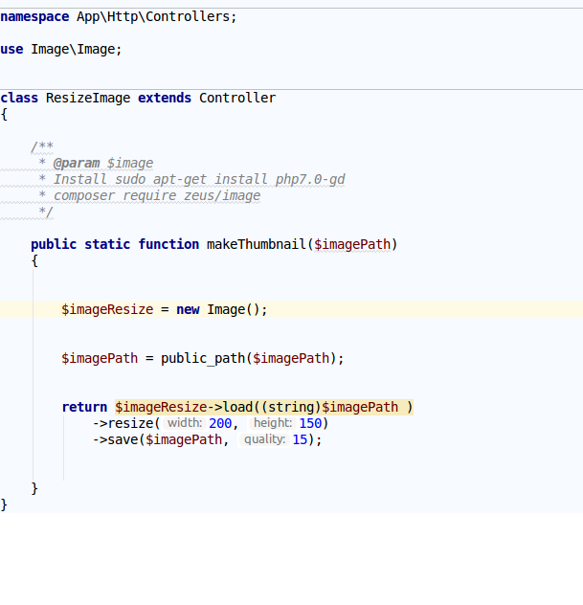Click the '->save(' method call
Image resolution: width=583 pixels, height=605 pixels.
pyautogui.click(x=119, y=439)
